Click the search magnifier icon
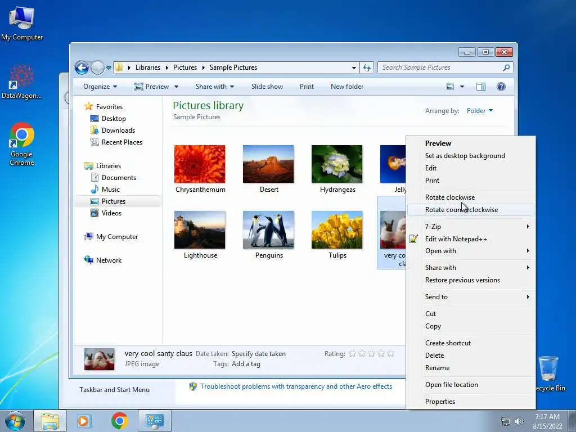 click(507, 67)
